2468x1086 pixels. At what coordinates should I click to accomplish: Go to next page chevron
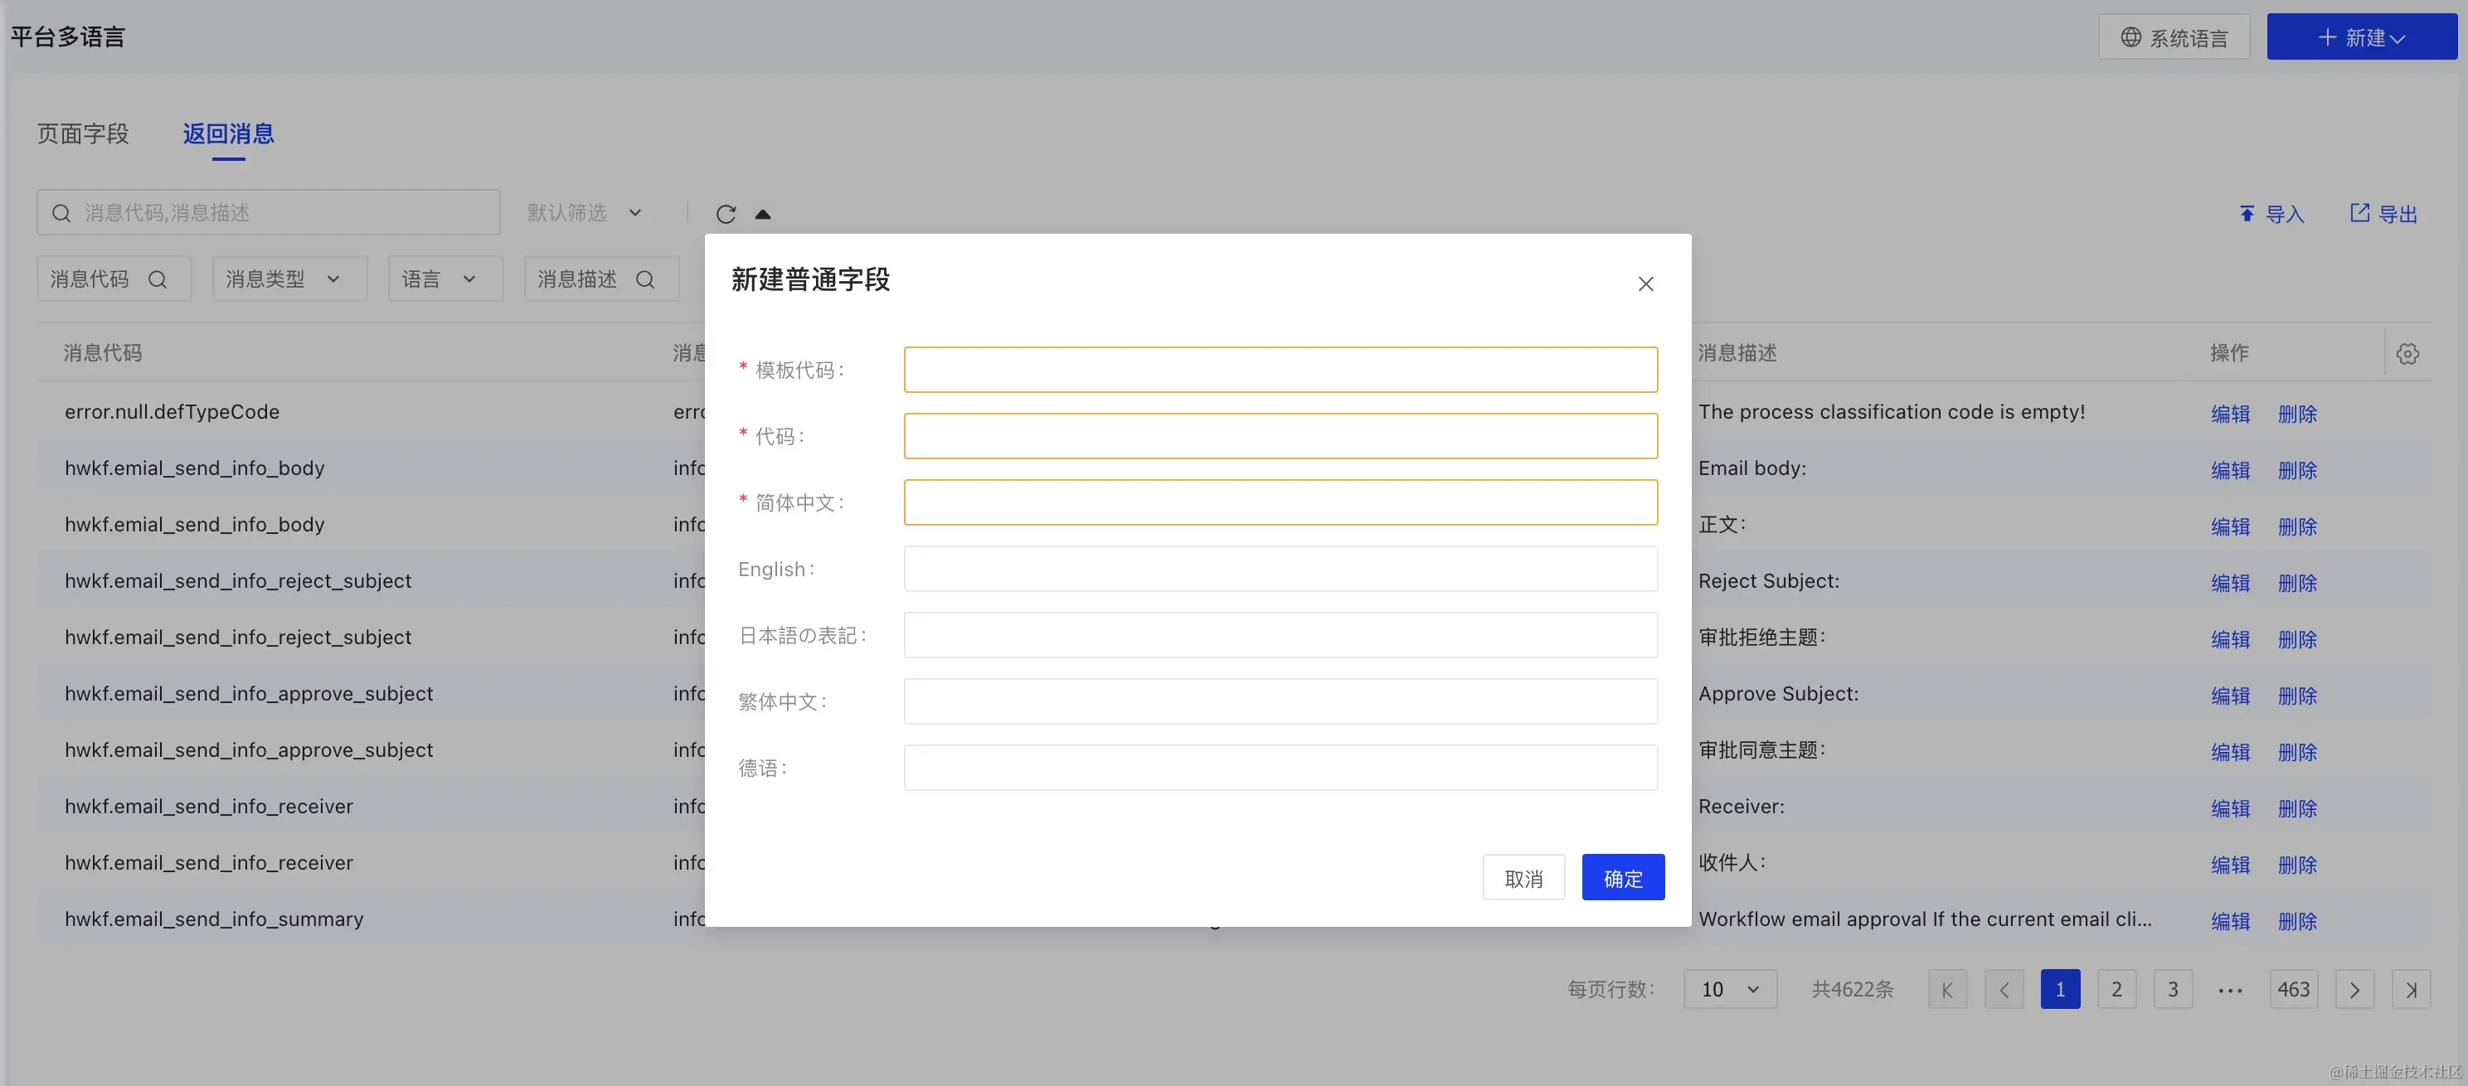click(2354, 988)
